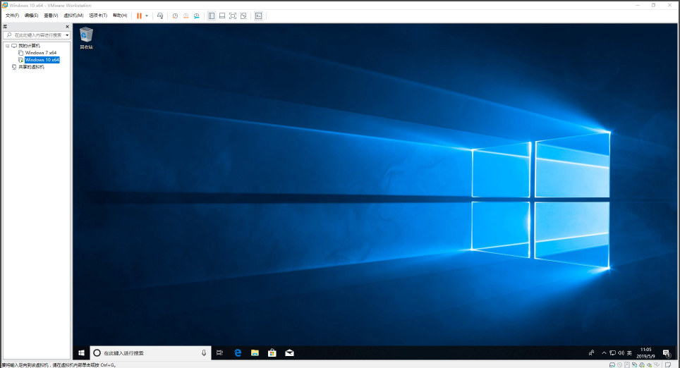This screenshot has height=368, width=680.
Task: Open the 选项卡(T) menu
Action: [x=98, y=16]
